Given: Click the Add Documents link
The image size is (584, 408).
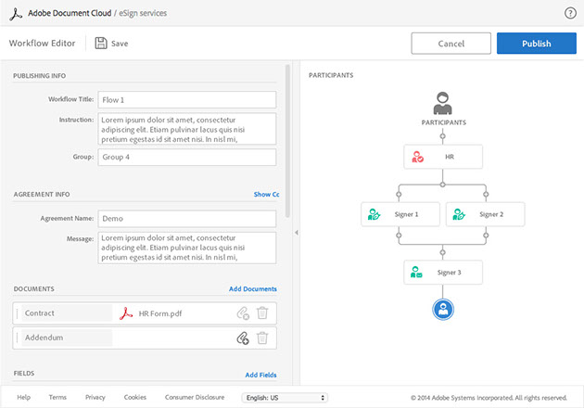Looking at the screenshot, I should 252,289.
